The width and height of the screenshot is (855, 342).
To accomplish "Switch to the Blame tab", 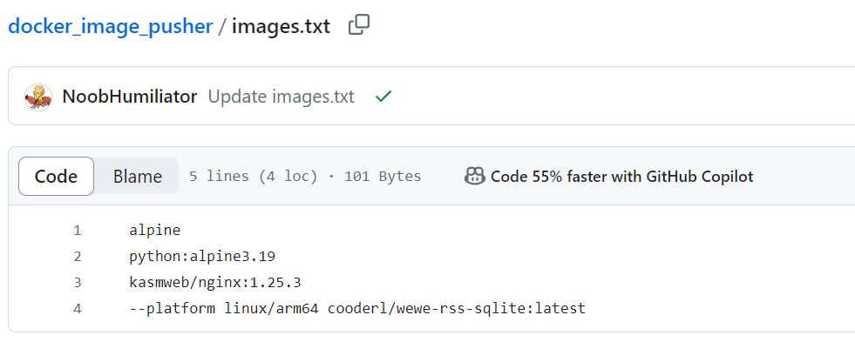I will pyautogui.click(x=138, y=177).
